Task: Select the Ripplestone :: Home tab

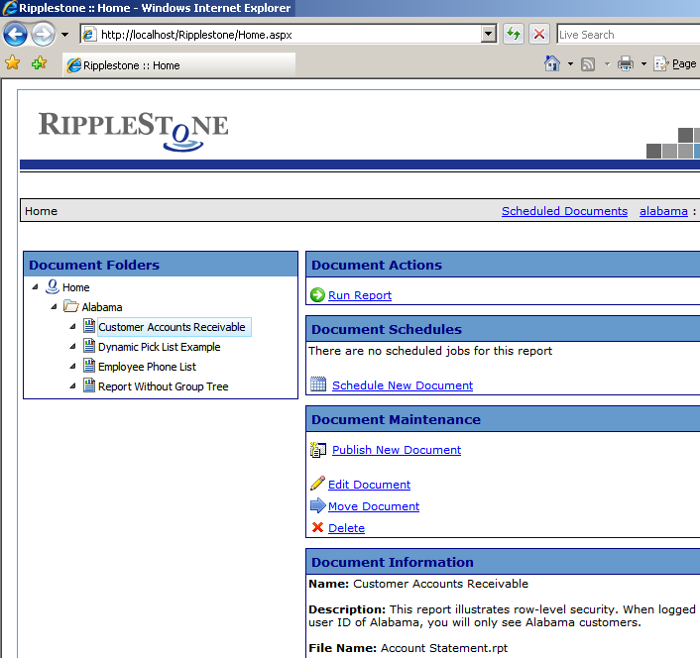Action: [179, 65]
